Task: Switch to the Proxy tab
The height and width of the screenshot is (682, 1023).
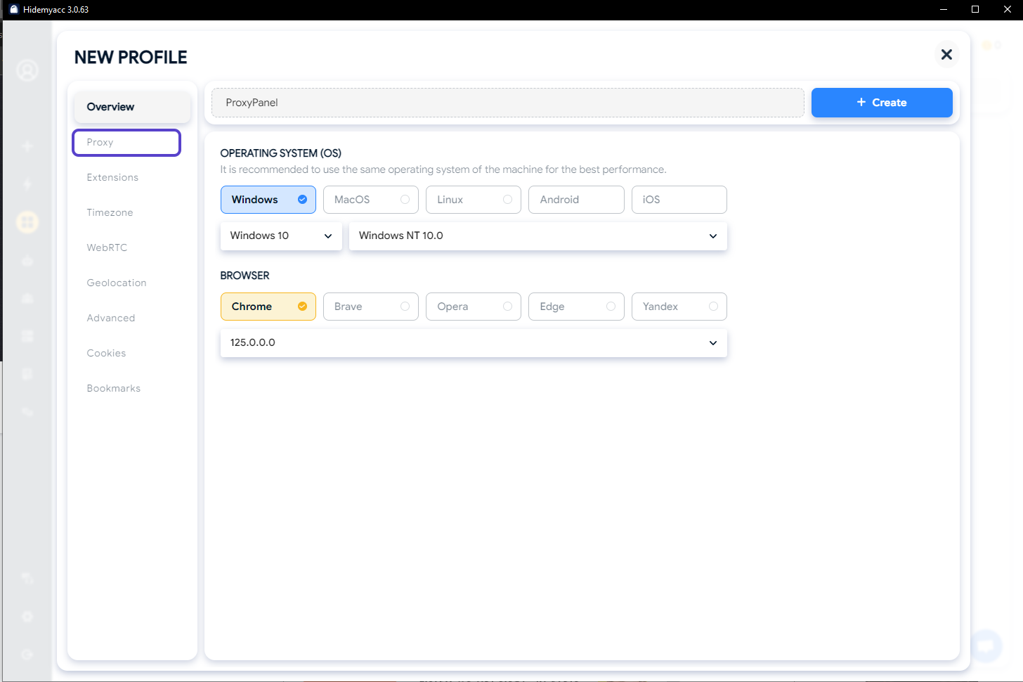Action: pos(126,143)
